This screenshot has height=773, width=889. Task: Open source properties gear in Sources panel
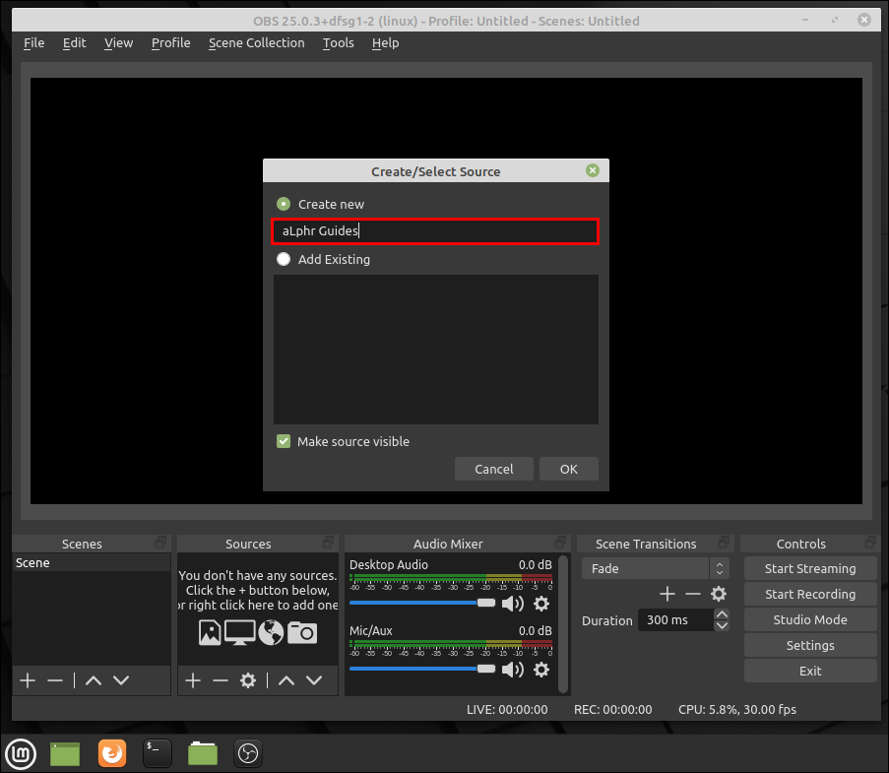[248, 680]
